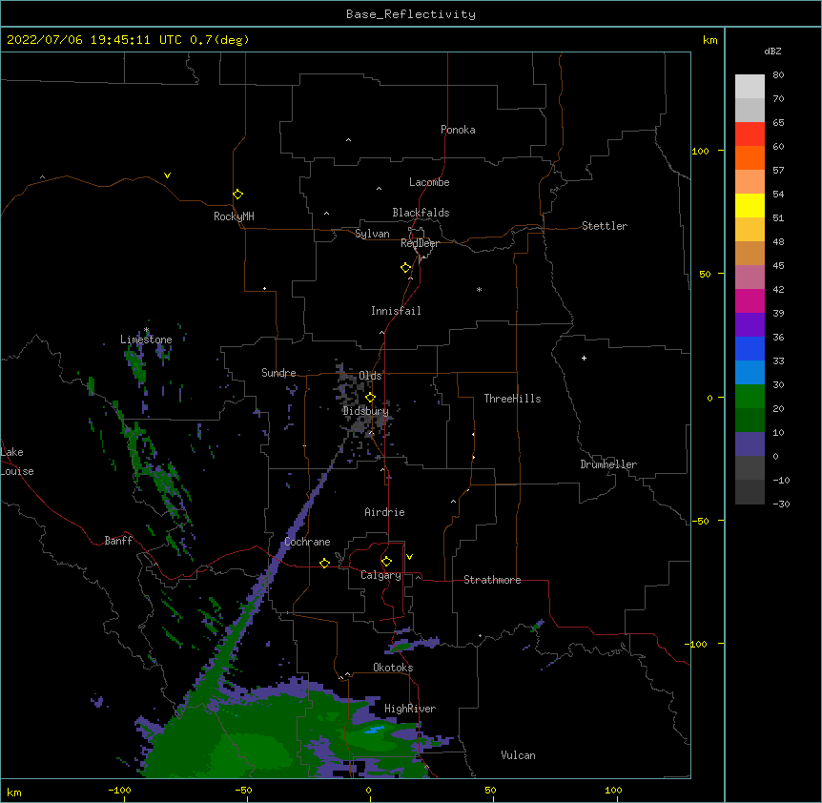This screenshot has width=822, height=803.
Task: Select the pink swatch between 45 and 42
Action: tap(750, 278)
